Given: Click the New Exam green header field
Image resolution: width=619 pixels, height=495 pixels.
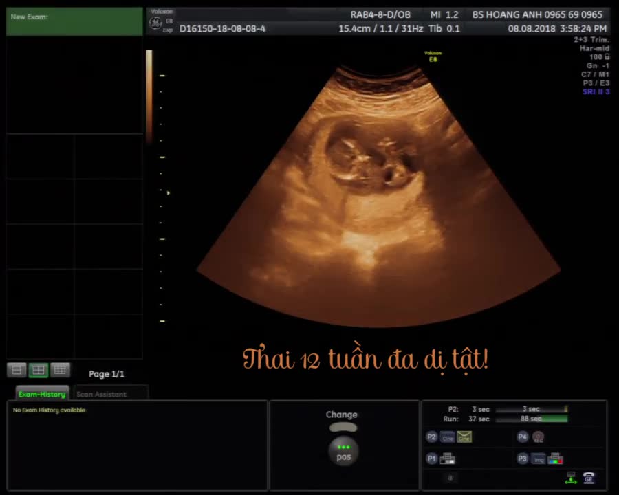Looking at the screenshot, I should [x=74, y=21].
